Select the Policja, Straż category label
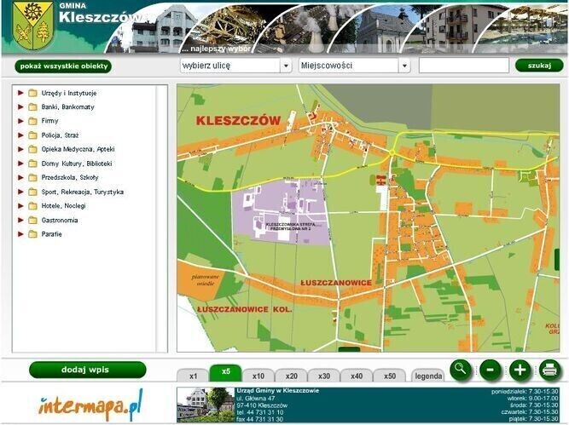The height and width of the screenshot is (425, 569). 60,135
